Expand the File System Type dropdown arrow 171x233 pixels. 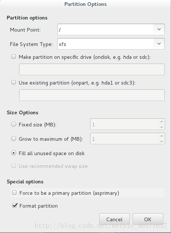pyautogui.click(x=159, y=44)
